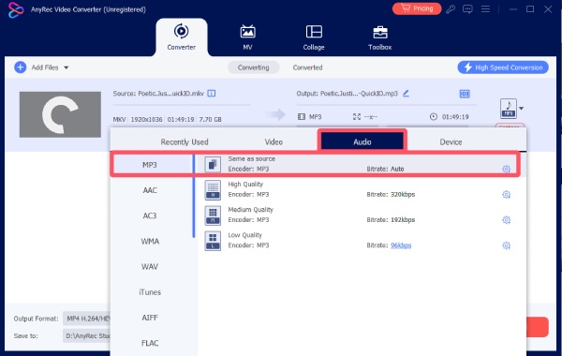This screenshot has height=356, width=562.
Task: Click the 96kbps bitrate link
Action: coord(401,245)
